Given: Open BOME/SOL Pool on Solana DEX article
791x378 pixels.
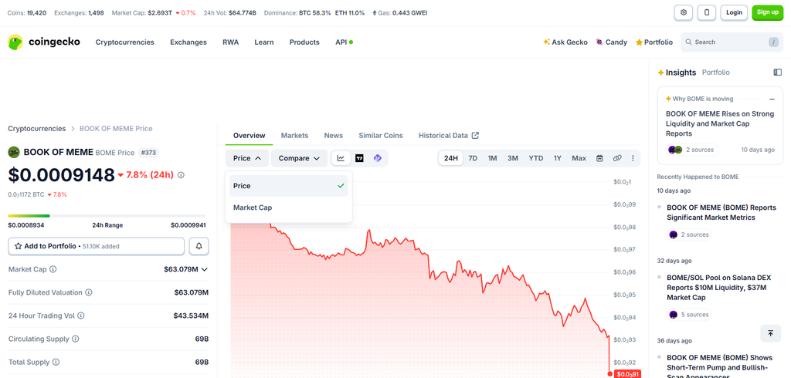Looking at the screenshot, I should coord(719,288).
